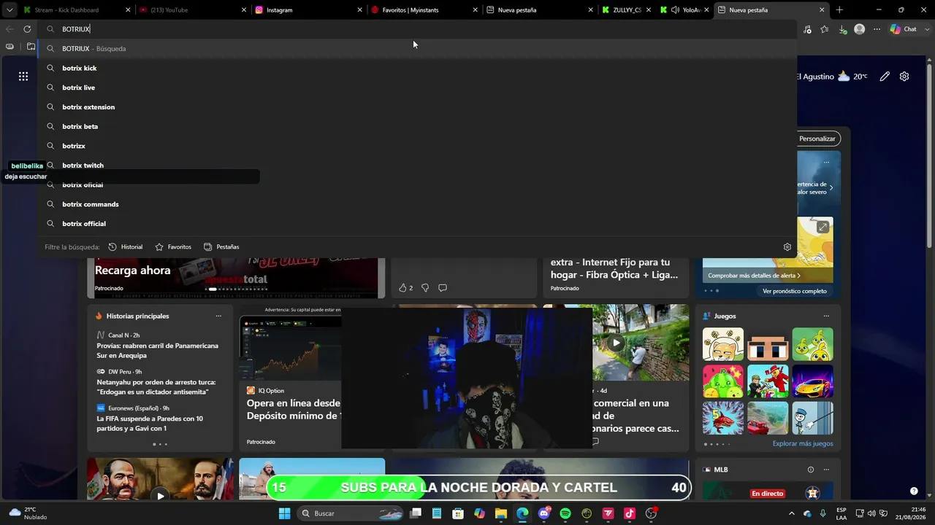This screenshot has height=525, width=935.
Task: Open the purple sports car game thumbnail
Action: [812, 381]
